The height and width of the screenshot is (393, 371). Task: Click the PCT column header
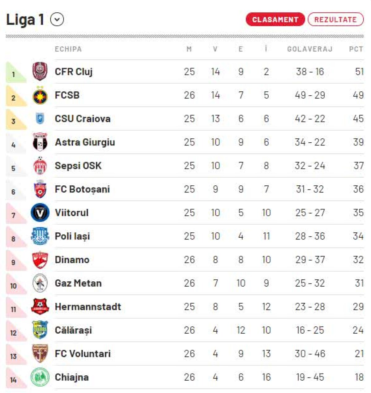(356, 49)
